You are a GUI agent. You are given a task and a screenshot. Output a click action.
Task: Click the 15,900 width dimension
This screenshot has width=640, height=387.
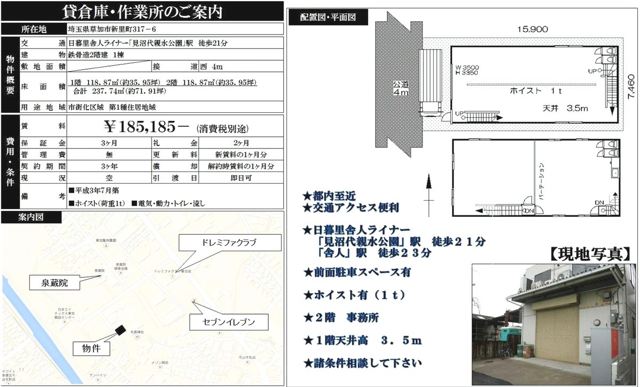click(x=532, y=30)
